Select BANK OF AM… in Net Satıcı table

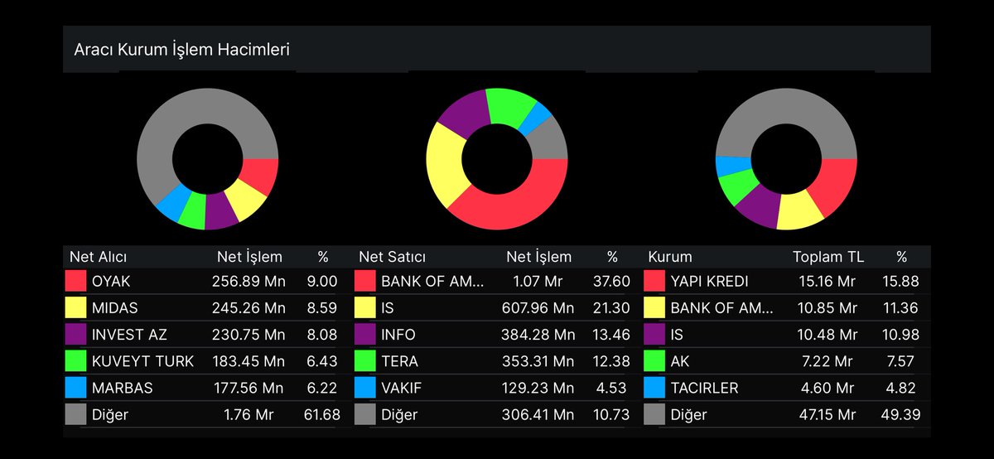(x=432, y=282)
